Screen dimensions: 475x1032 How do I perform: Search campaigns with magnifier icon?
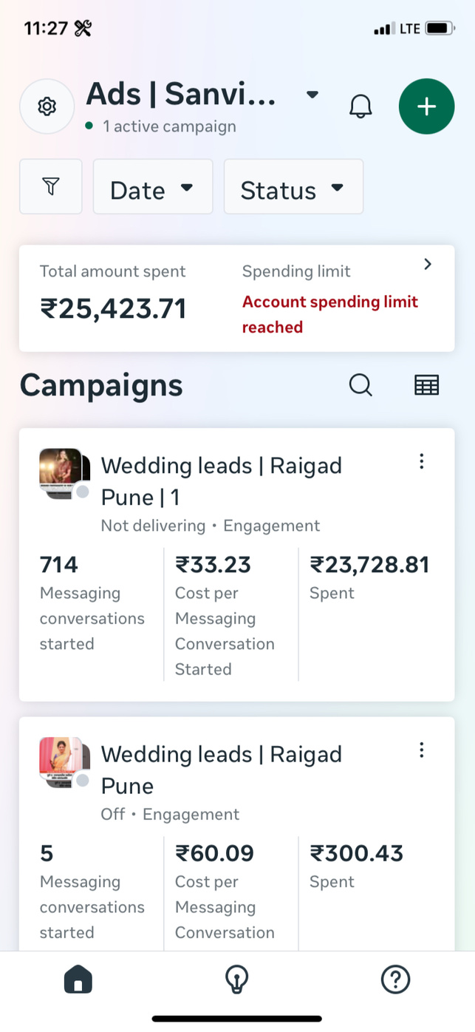point(360,385)
